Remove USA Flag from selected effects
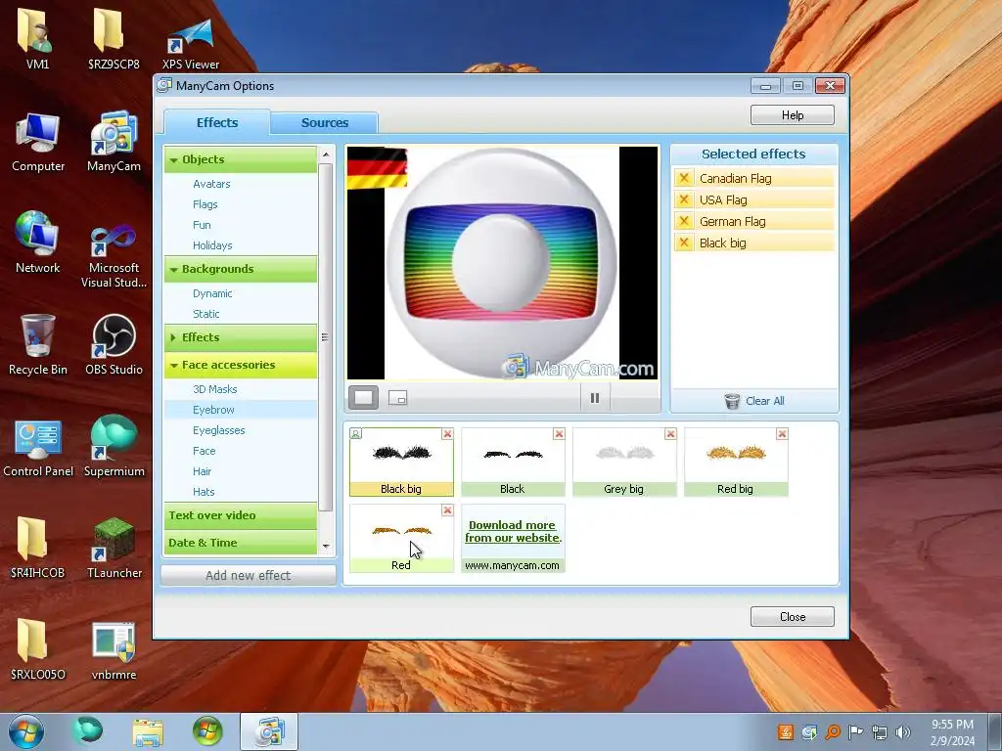Screen dimensions: 1002x751 [684, 199]
